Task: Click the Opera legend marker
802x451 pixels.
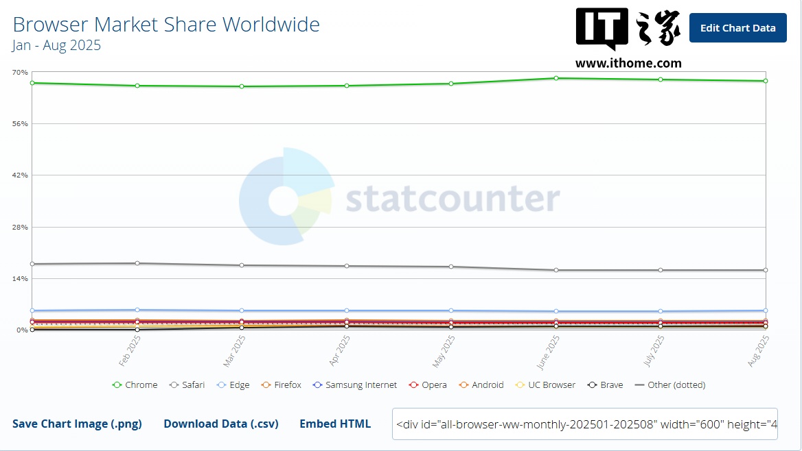Action: pyautogui.click(x=413, y=385)
